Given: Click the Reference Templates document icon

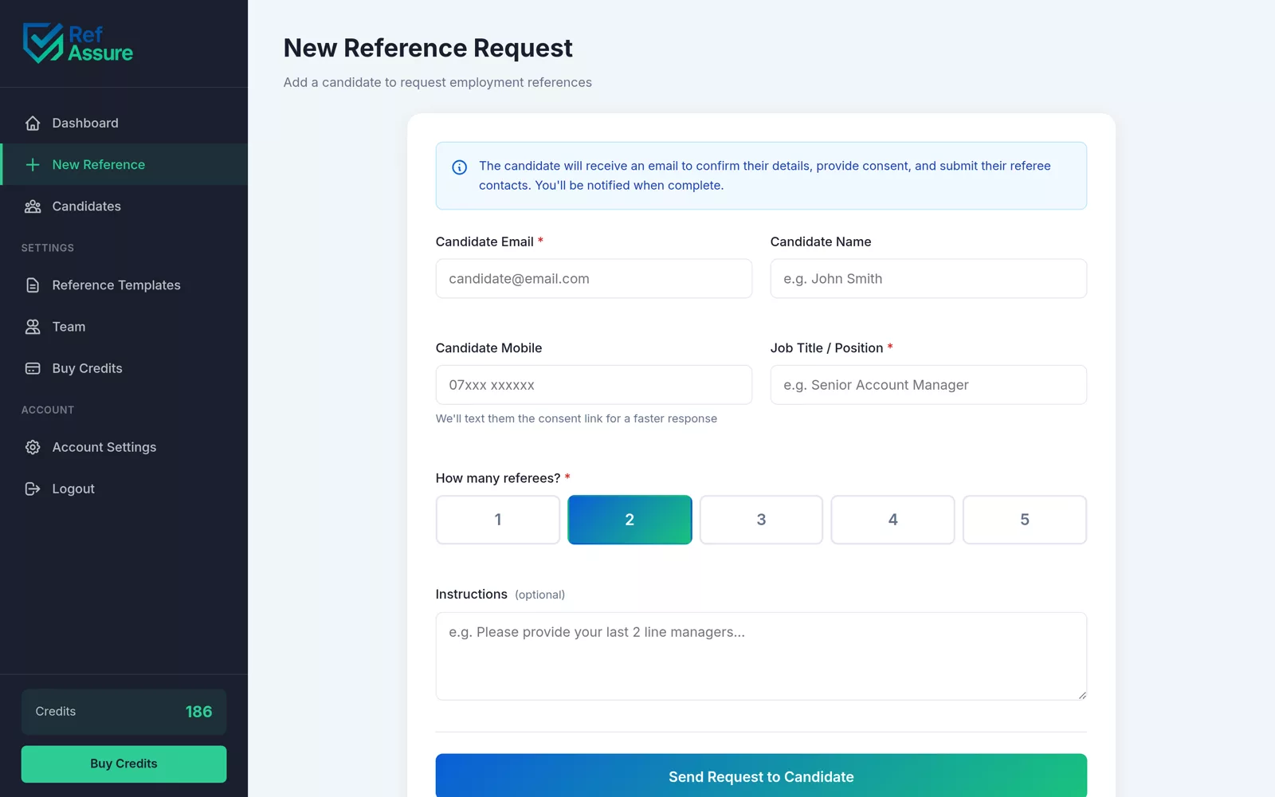Looking at the screenshot, I should 33,285.
